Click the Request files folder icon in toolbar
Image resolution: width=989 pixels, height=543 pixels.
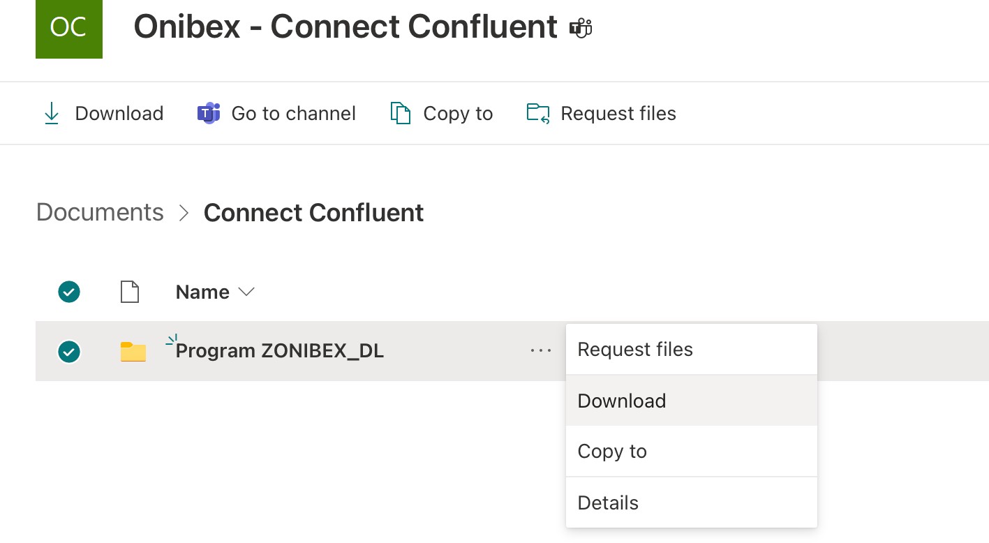point(538,113)
